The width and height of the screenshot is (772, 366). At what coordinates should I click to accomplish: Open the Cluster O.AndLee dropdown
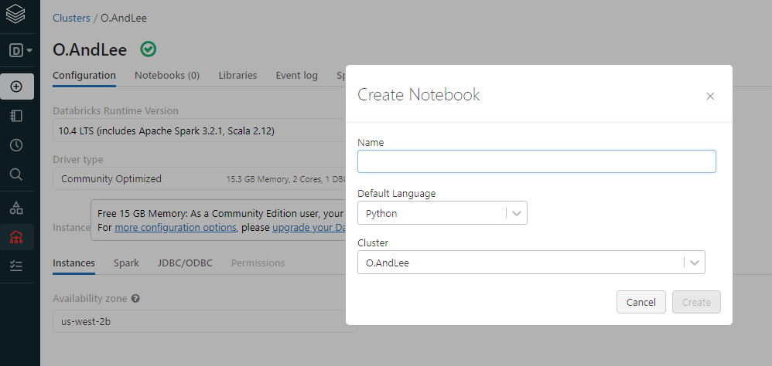click(x=531, y=263)
